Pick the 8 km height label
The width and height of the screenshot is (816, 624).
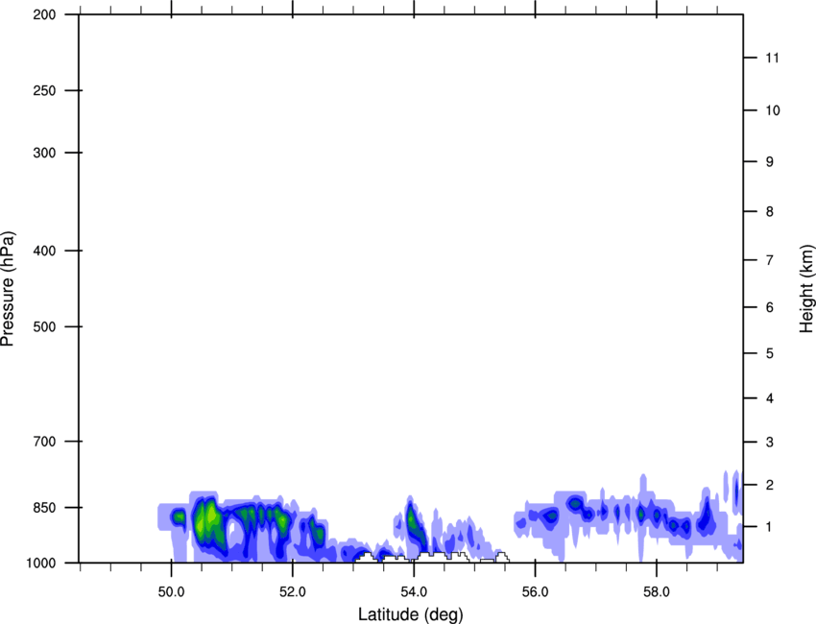[x=770, y=211]
